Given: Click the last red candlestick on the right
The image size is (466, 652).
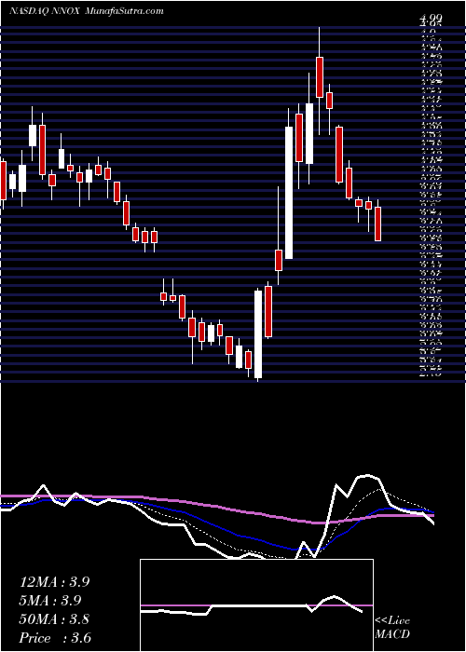Looking at the screenshot, I should pyautogui.click(x=377, y=224).
